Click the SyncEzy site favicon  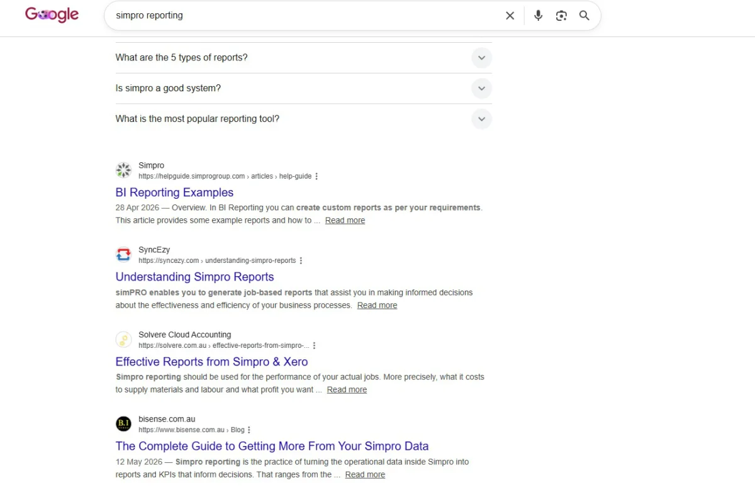tap(123, 255)
